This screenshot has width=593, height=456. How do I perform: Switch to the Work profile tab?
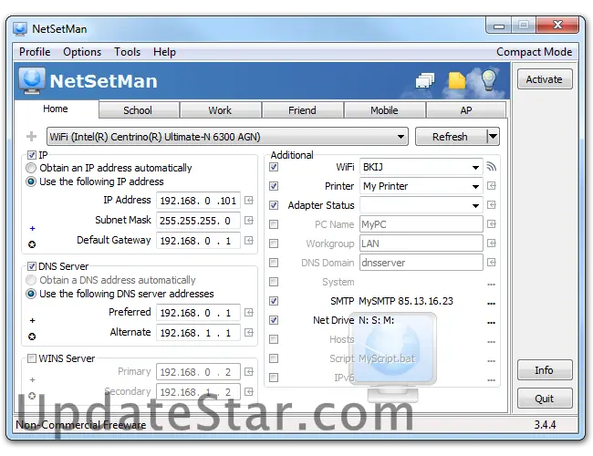click(220, 110)
